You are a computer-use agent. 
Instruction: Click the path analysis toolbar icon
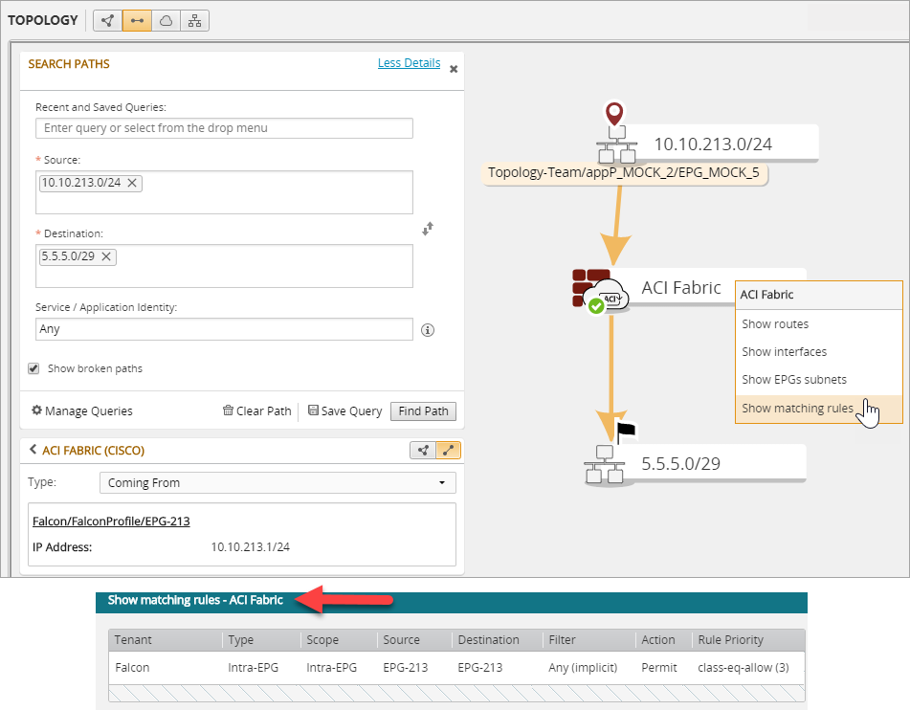136,20
